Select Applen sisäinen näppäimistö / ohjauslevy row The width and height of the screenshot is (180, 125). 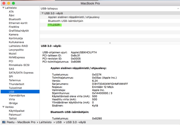(x=110, y=17)
